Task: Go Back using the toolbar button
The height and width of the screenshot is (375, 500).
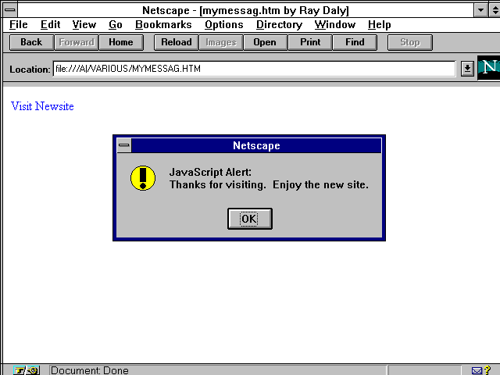Action: [31, 42]
